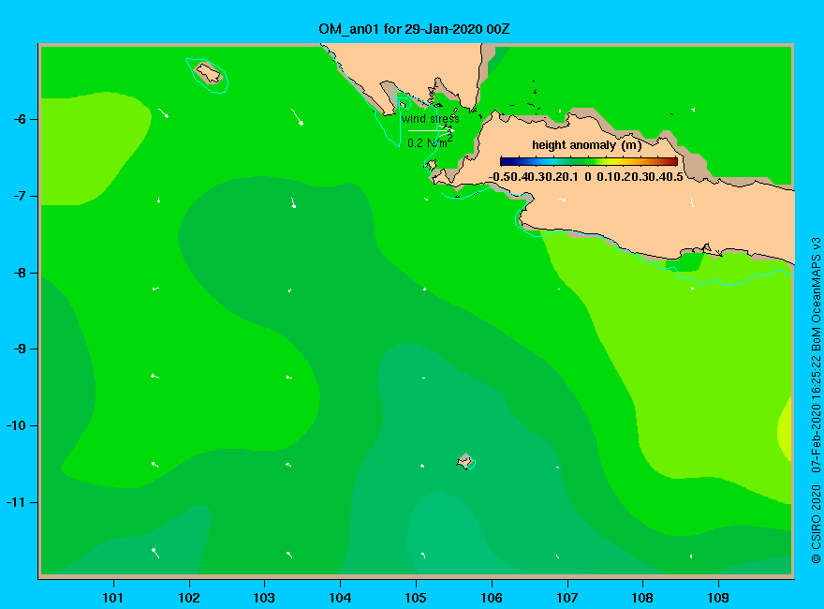Click longitude label 102 on x-axis
The height and width of the screenshot is (609, 824).
coord(188,598)
